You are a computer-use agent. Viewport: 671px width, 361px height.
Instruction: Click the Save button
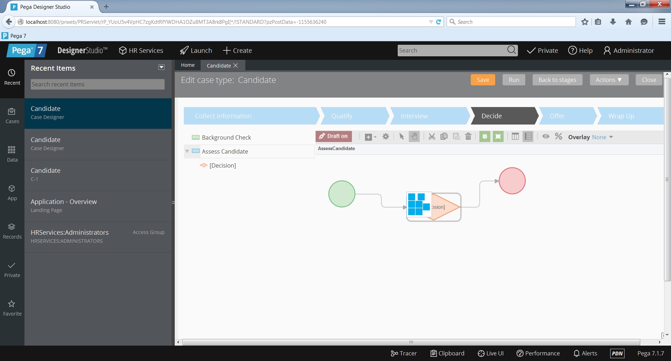pyautogui.click(x=483, y=80)
